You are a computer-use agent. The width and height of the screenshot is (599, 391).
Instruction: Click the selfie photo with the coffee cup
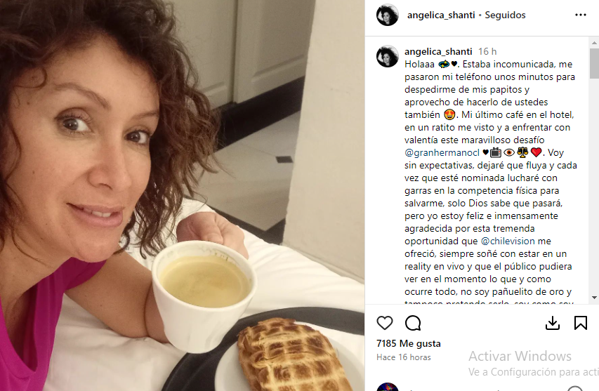click(x=182, y=195)
